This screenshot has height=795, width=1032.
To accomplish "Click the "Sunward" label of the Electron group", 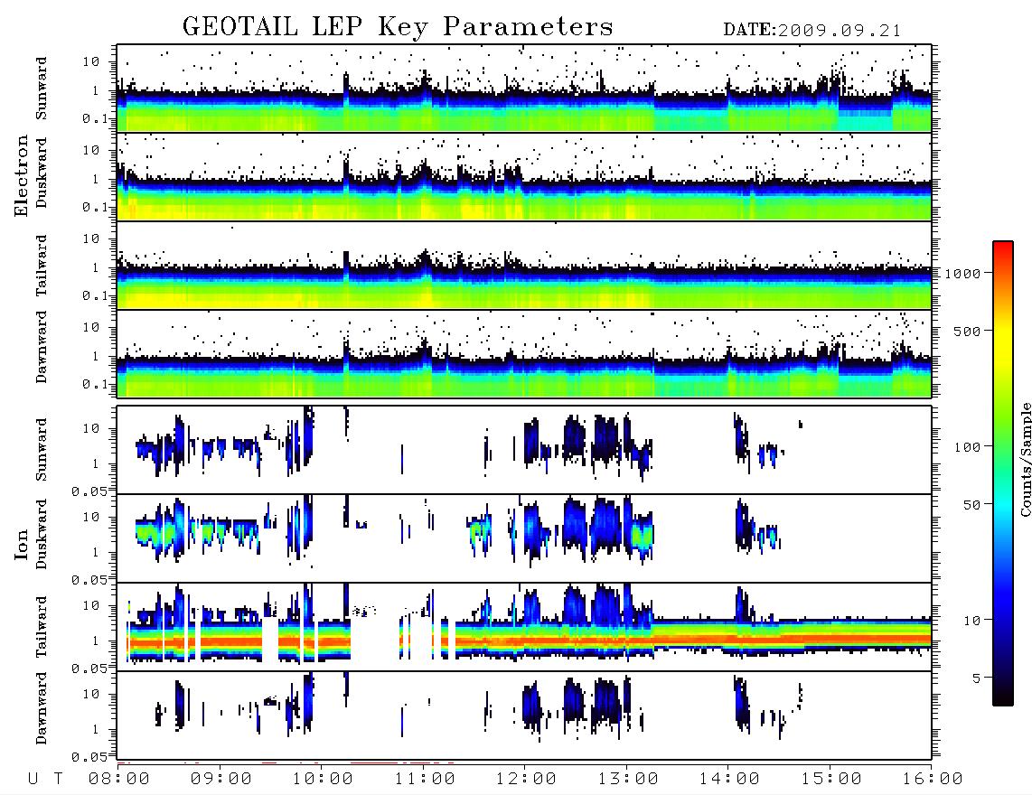I will tap(42, 89).
